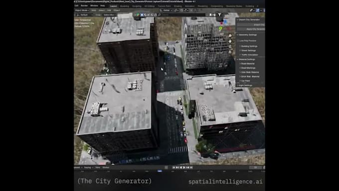Switch to the Layout workspace tab
This screenshot has width=339, height=191.
click(113, 6)
